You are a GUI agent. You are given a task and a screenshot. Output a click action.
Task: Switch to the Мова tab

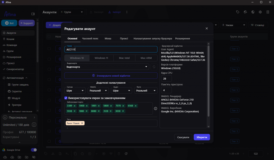click(x=108, y=38)
